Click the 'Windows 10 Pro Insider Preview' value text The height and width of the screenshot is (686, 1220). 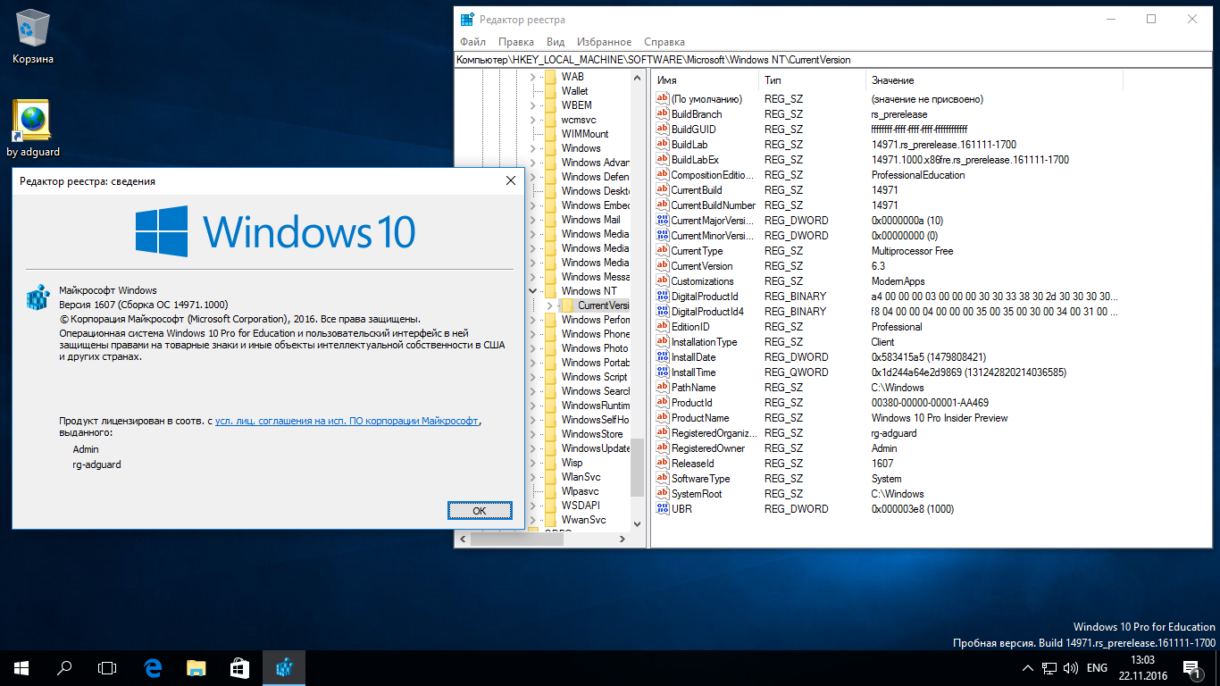click(940, 418)
